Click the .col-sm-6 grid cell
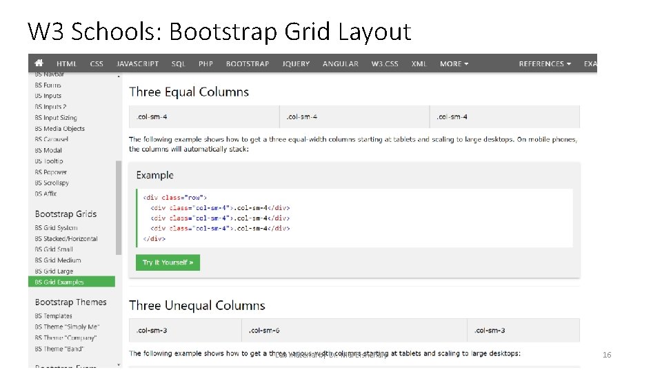The image size is (662, 372). (354, 330)
